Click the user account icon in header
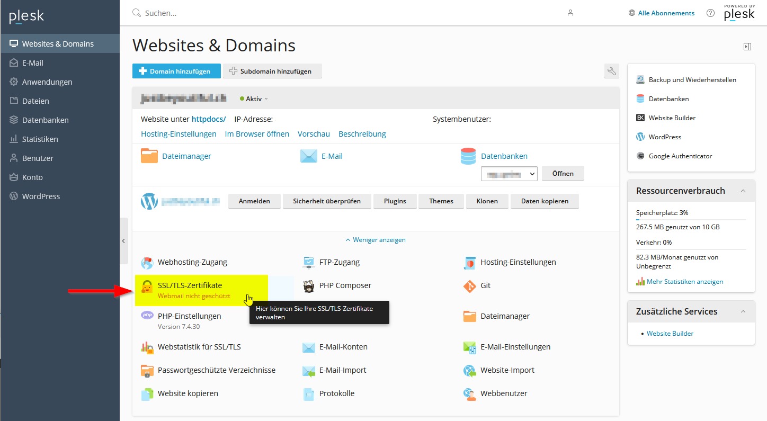Image resolution: width=767 pixels, height=421 pixels. point(570,13)
